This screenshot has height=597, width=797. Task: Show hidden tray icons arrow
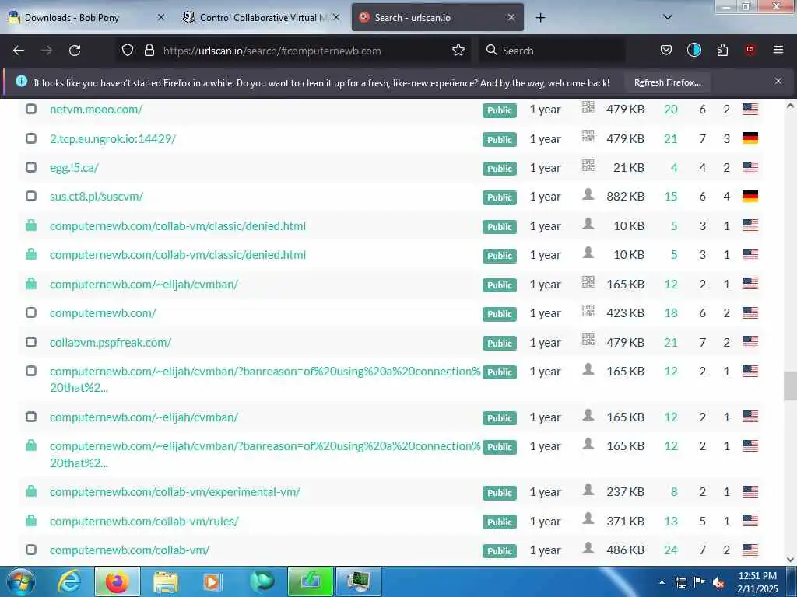coord(662,583)
